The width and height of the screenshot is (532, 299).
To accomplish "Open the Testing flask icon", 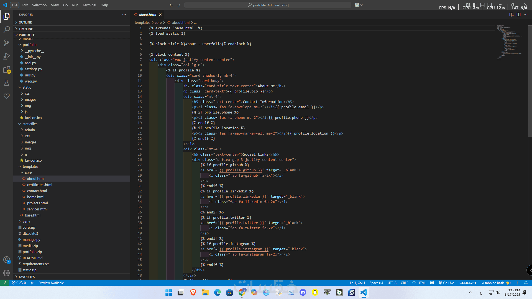I will (x=7, y=83).
